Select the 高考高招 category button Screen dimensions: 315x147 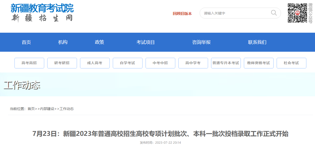pyautogui.click(x=29, y=63)
